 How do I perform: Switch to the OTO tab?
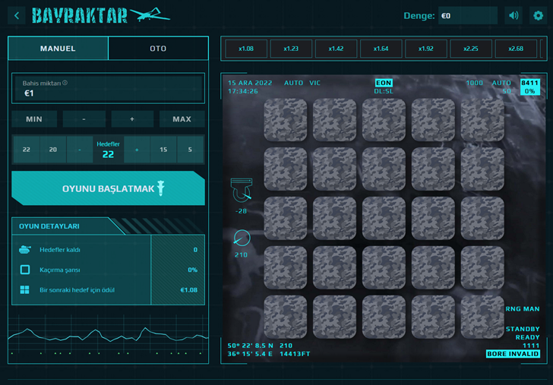click(158, 49)
